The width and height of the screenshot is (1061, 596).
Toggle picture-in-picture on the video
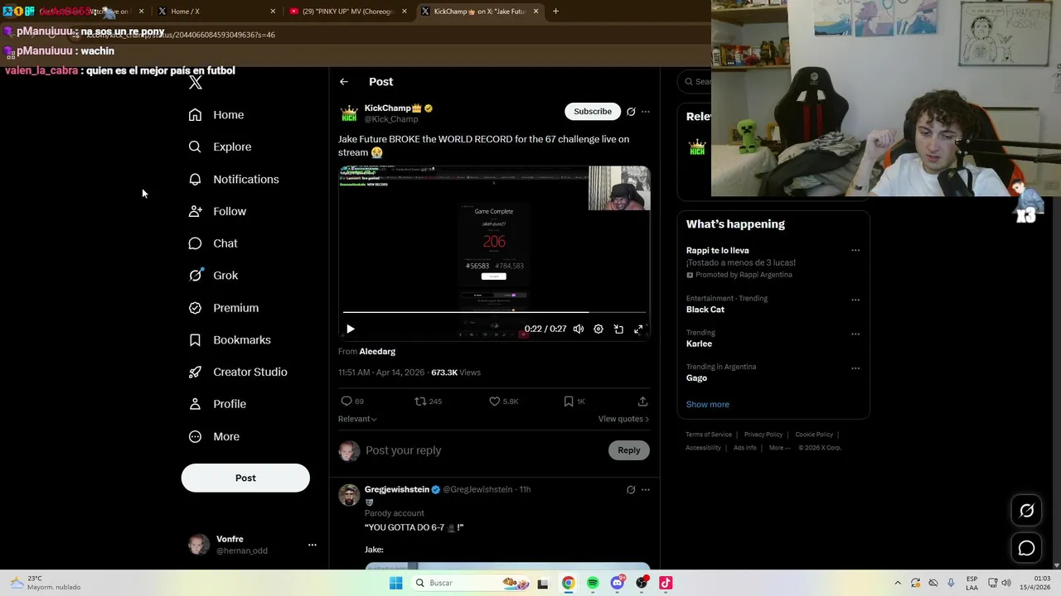click(x=618, y=329)
